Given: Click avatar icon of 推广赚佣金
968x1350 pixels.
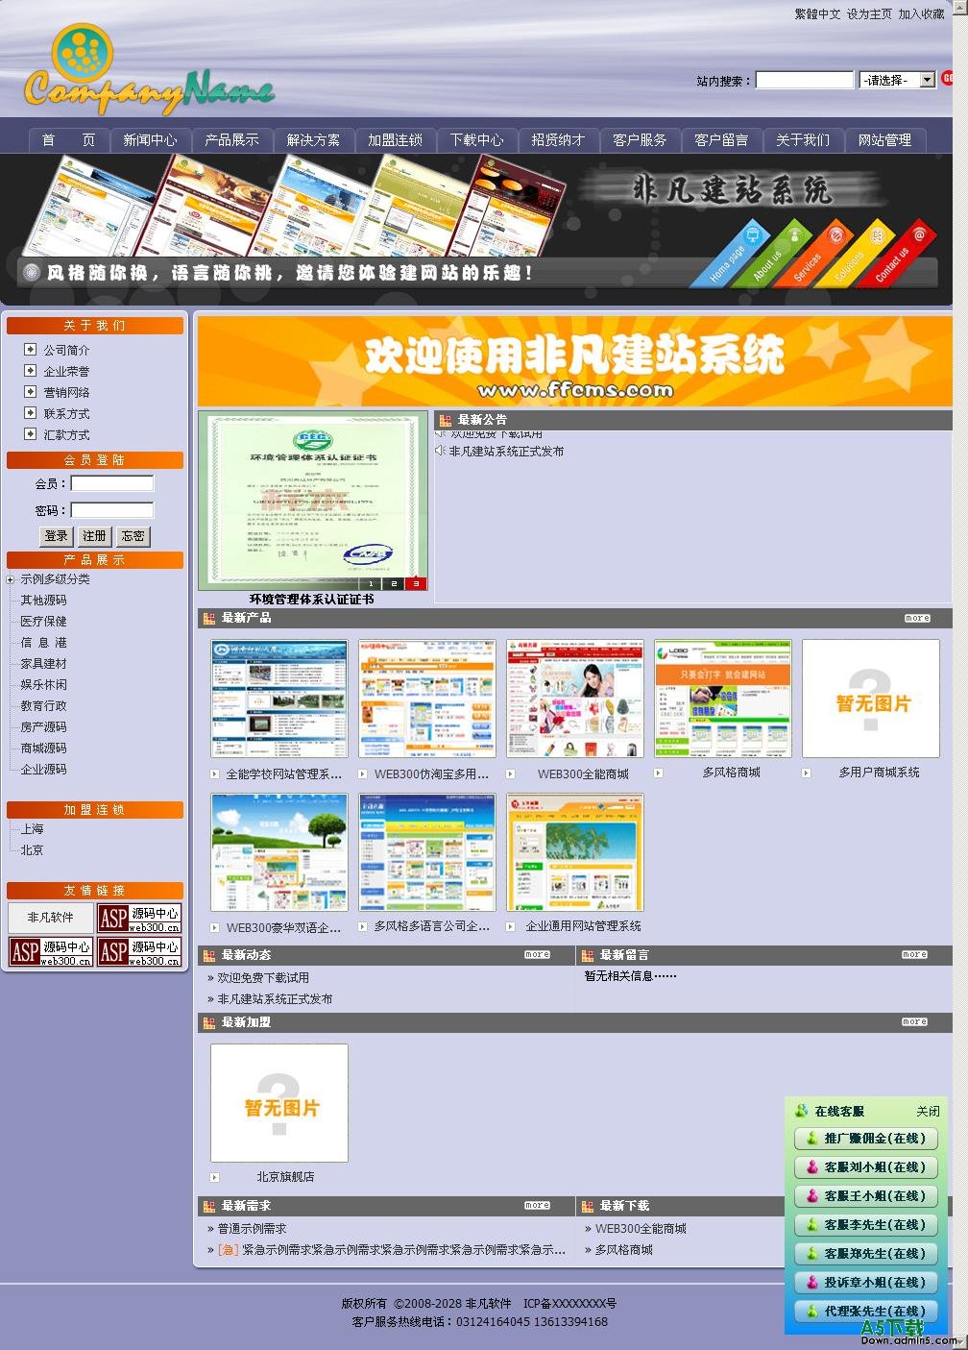Looking at the screenshot, I should [812, 1139].
